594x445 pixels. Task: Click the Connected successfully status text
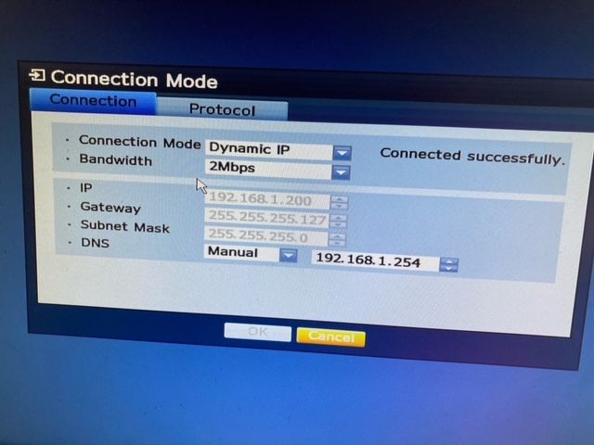(x=471, y=157)
